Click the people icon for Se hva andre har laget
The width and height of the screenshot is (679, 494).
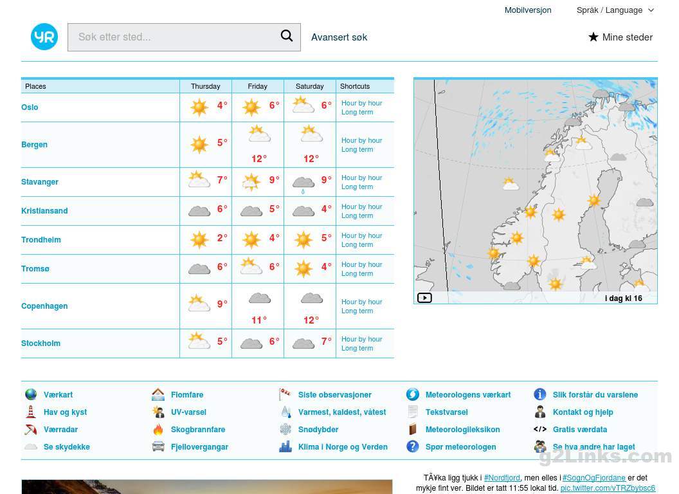click(540, 446)
